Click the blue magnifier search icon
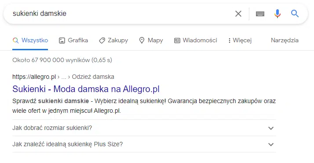 (295, 14)
